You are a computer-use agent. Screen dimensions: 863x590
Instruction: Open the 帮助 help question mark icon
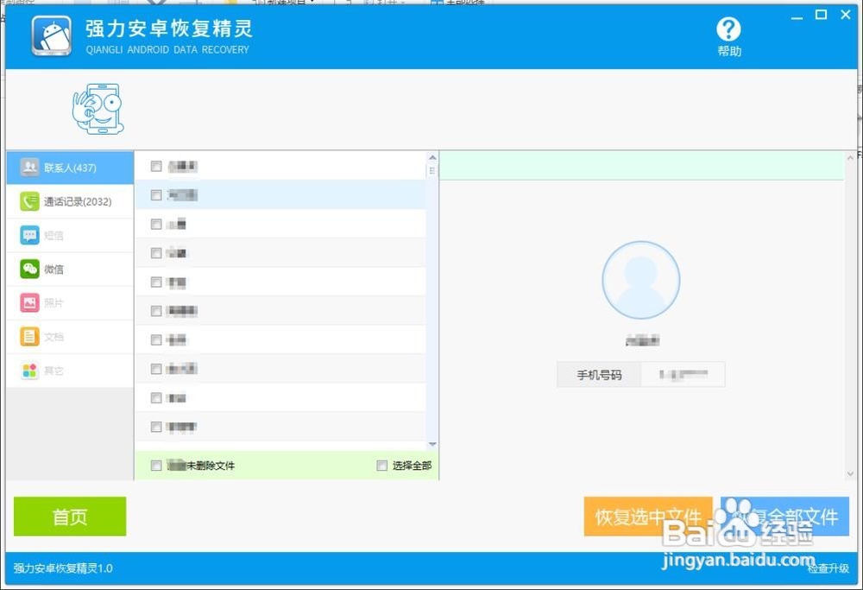728,28
